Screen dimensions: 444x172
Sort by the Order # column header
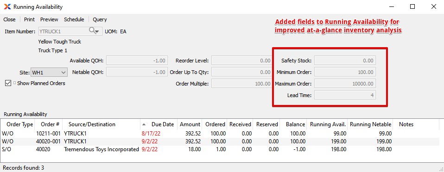tap(48, 124)
